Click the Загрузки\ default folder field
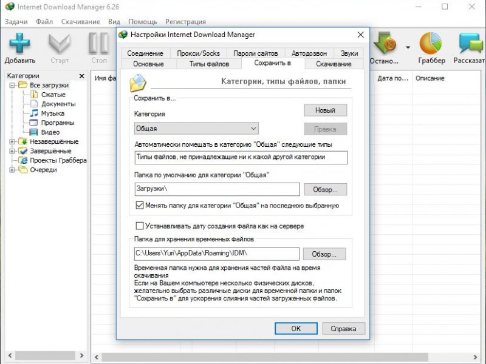486x364 pixels. pos(217,189)
